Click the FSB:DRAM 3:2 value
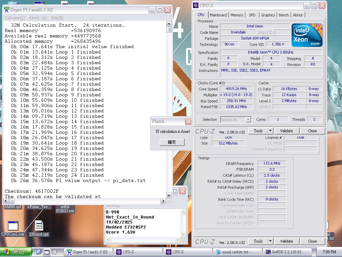 click(x=272, y=169)
